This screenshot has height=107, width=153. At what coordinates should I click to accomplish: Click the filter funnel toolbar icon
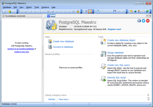tap(86, 11)
